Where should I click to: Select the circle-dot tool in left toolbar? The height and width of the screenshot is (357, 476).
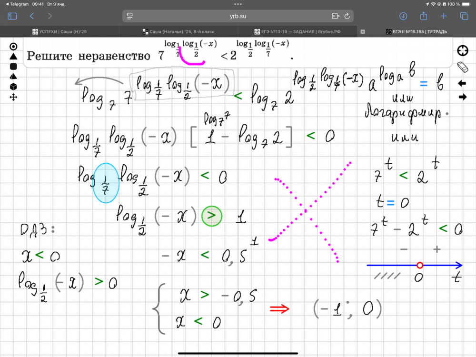click(13, 46)
